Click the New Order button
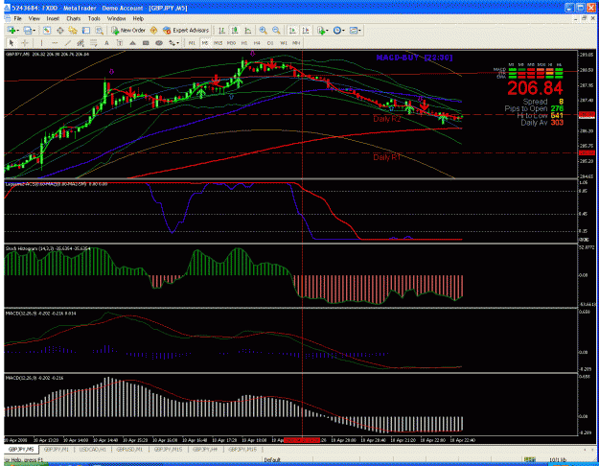Image resolution: width=599 pixels, height=466 pixels. [x=128, y=30]
